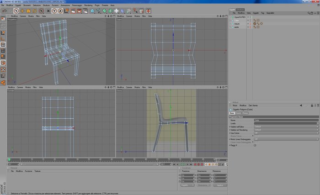Go to start of animation
This screenshot has width=320, height=195.
(174, 164)
